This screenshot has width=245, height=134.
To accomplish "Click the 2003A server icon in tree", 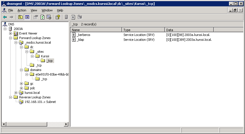I will tap(10, 29).
